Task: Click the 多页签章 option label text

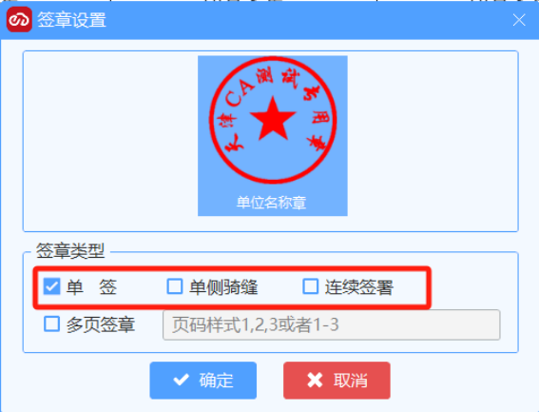Action: (x=101, y=324)
